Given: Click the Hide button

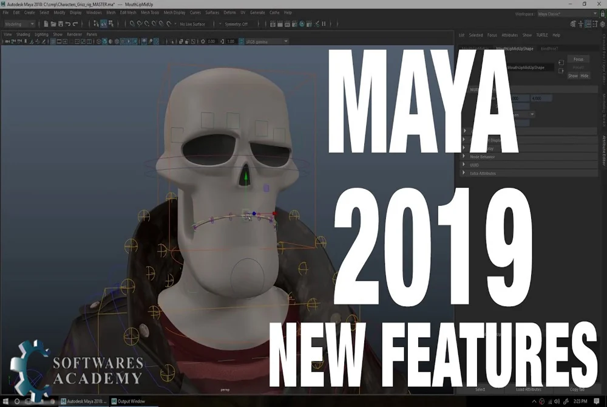Looking at the screenshot, I should [585, 76].
